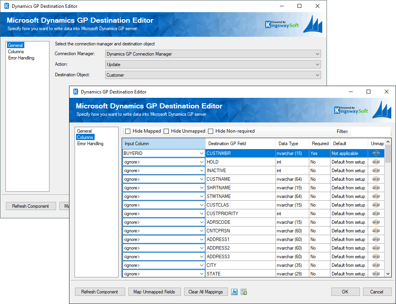Viewport: 396px width, 304px height.
Task: Click the unmap icon for ADRSCODE row
Action: (376, 222)
